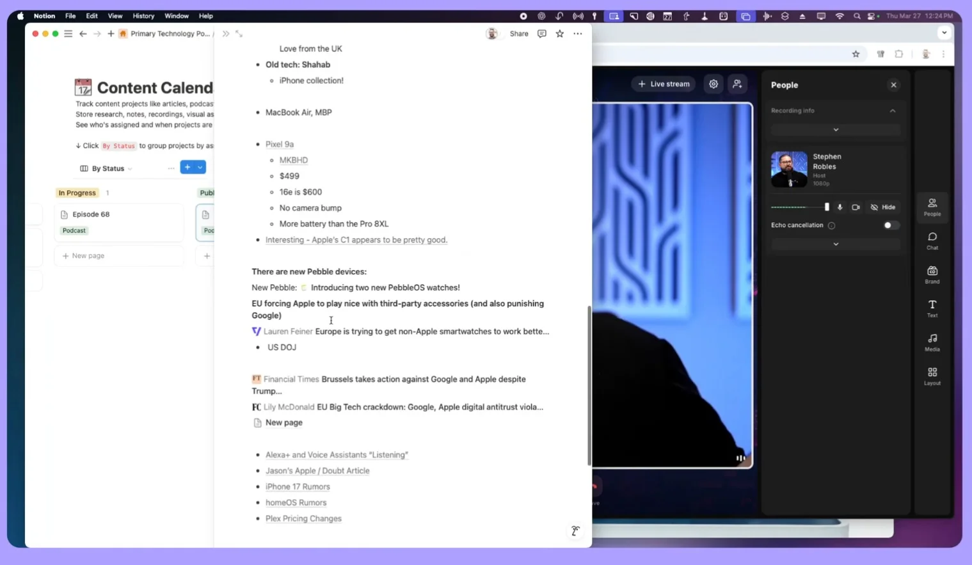Add a new Notion tab with plus
The width and height of the screenshot is (972, 565).
pyautogui.click(x=111, y=34)
